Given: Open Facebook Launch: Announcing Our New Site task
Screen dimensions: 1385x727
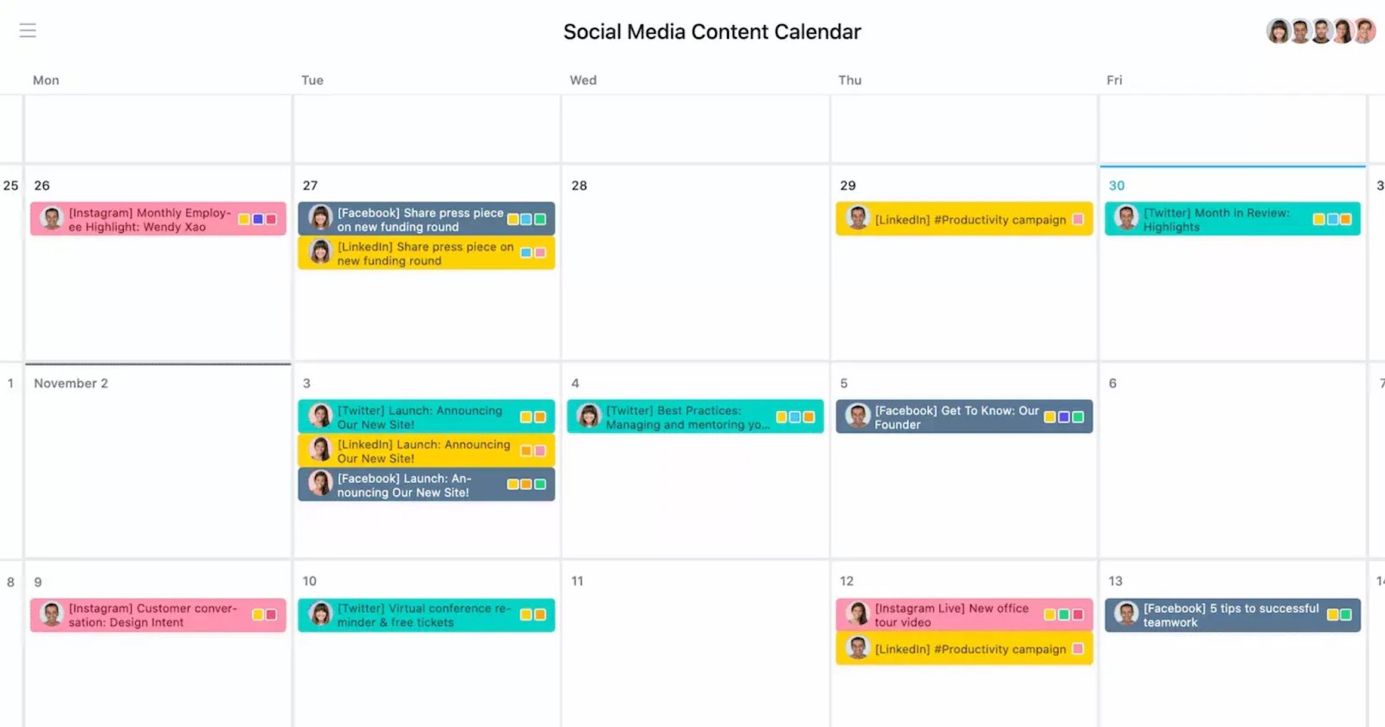Looking at the screenshot, I should pyautogui.click(x=427, y=484).
